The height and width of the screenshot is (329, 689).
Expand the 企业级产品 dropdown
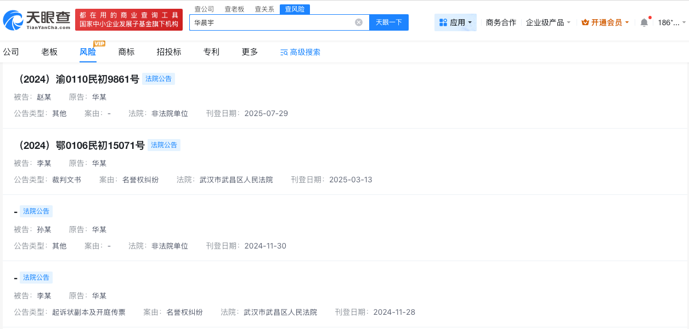pos(548,22)
